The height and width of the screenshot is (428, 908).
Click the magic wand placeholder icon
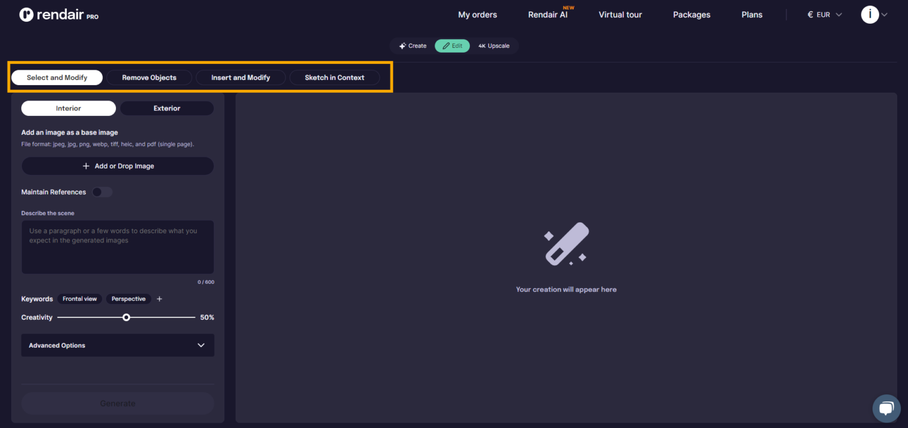point(566,244)
